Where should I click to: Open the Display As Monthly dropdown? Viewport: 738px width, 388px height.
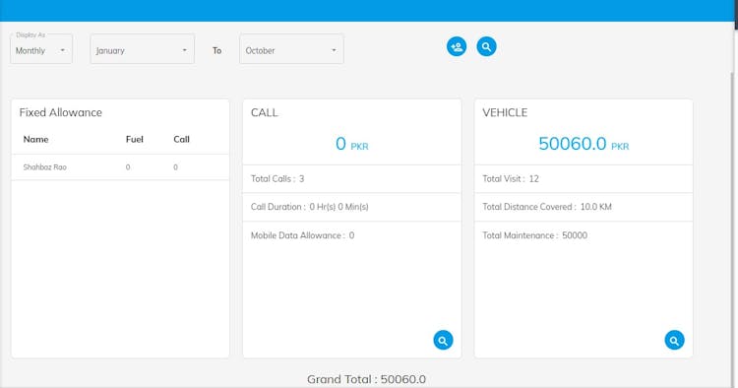pyautogui.click(x=41, y=49)
